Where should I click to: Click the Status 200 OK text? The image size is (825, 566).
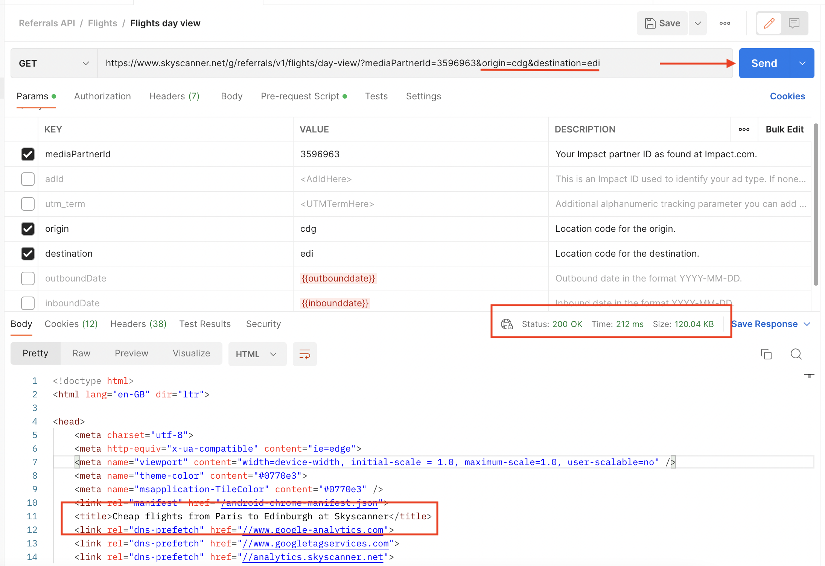(x=552, y=324)
